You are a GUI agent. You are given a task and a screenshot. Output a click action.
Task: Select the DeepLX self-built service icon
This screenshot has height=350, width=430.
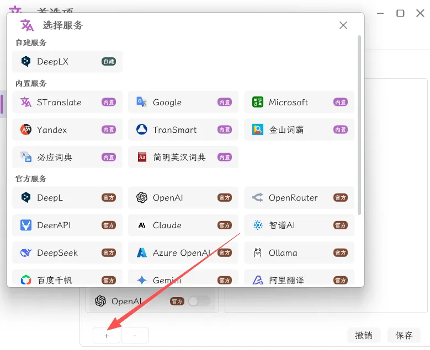(x=26, y=61)
